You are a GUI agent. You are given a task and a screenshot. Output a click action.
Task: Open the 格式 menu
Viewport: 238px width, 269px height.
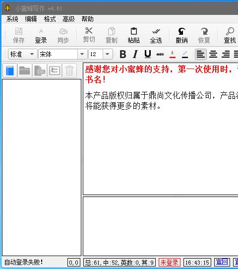(50, 19)
